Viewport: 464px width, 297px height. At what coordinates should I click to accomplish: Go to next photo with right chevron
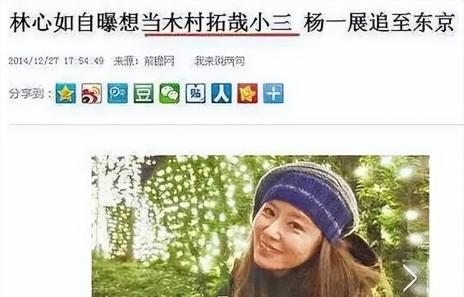click(411, 278)
